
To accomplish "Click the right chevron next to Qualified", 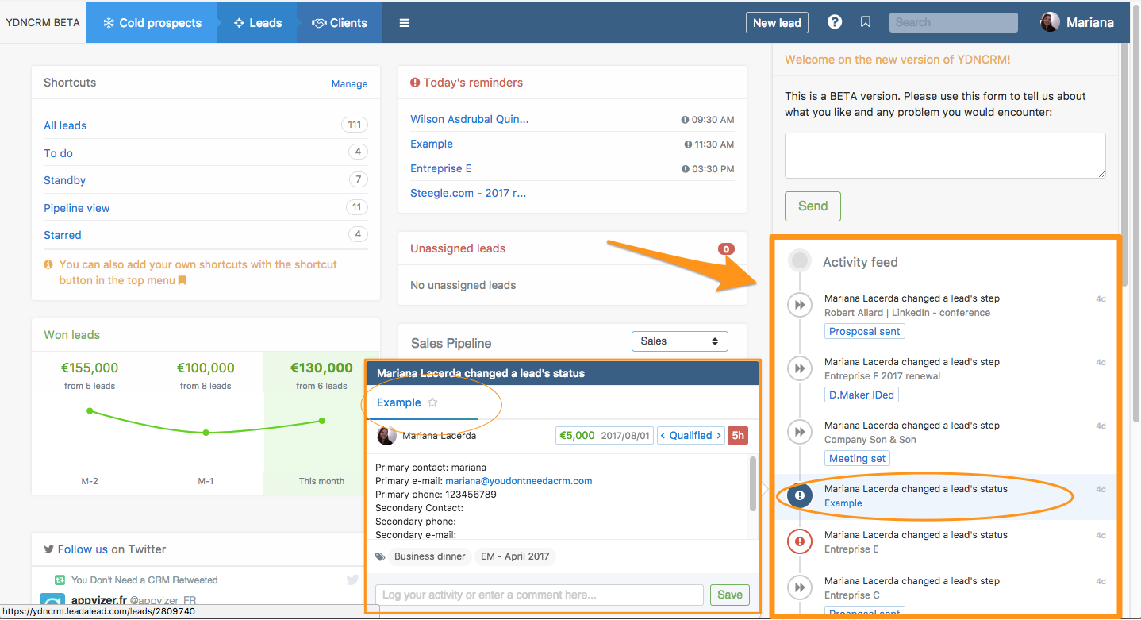I will [x=719, y=435].
